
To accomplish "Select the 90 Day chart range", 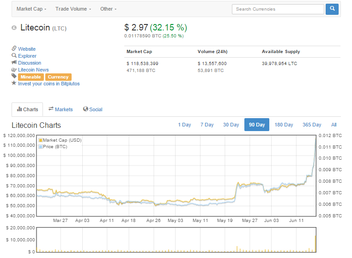I will [x=257, y=125].
